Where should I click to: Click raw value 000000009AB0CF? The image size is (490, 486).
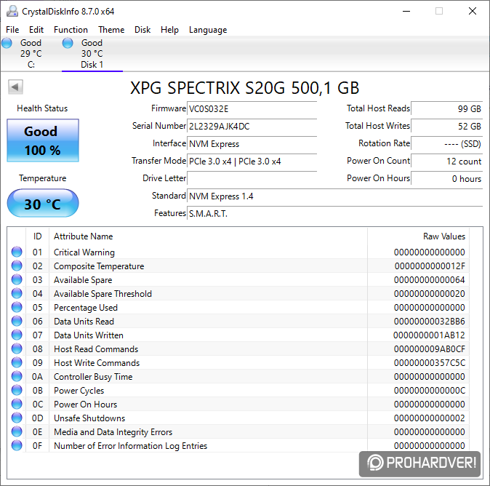tap(430, 349)
